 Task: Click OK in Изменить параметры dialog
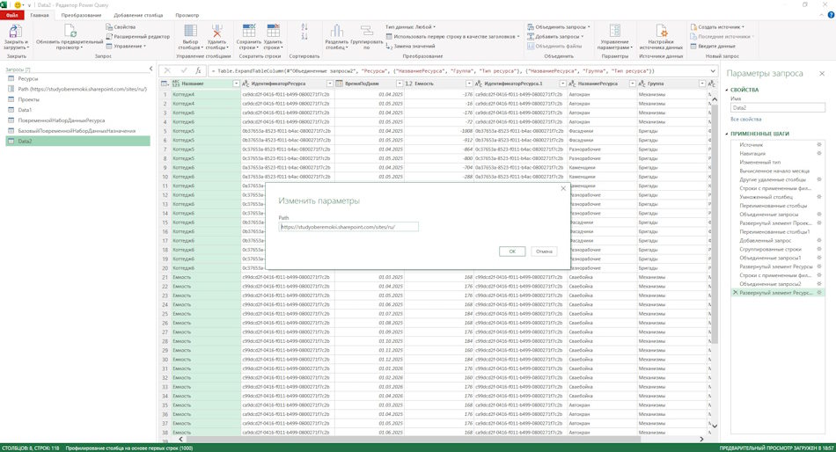click(x=512, y=251)
